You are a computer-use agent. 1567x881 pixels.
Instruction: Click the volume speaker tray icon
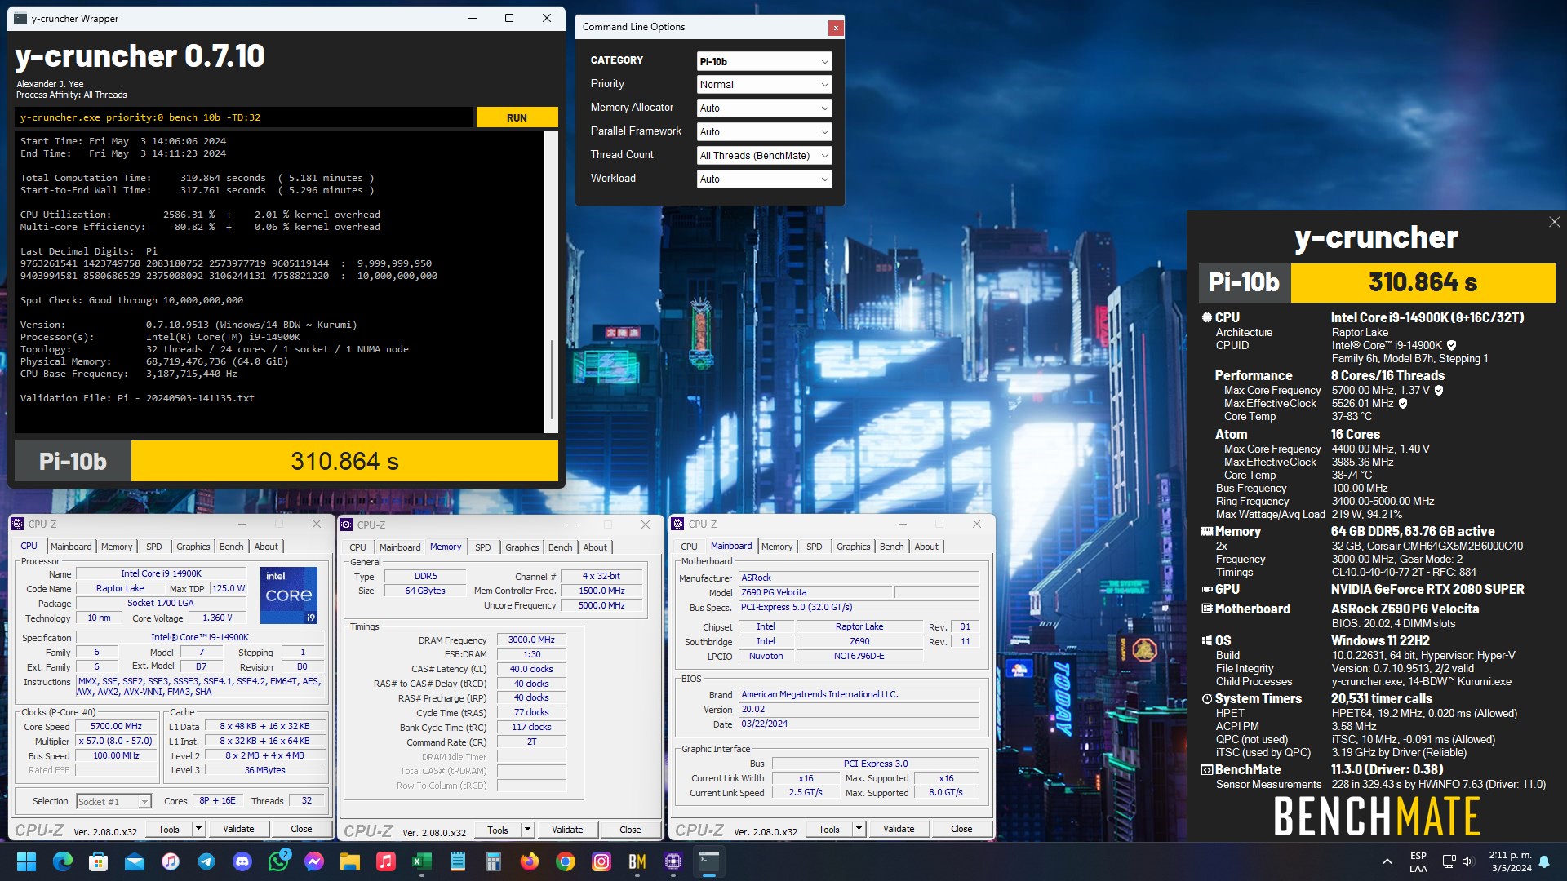1467,861
